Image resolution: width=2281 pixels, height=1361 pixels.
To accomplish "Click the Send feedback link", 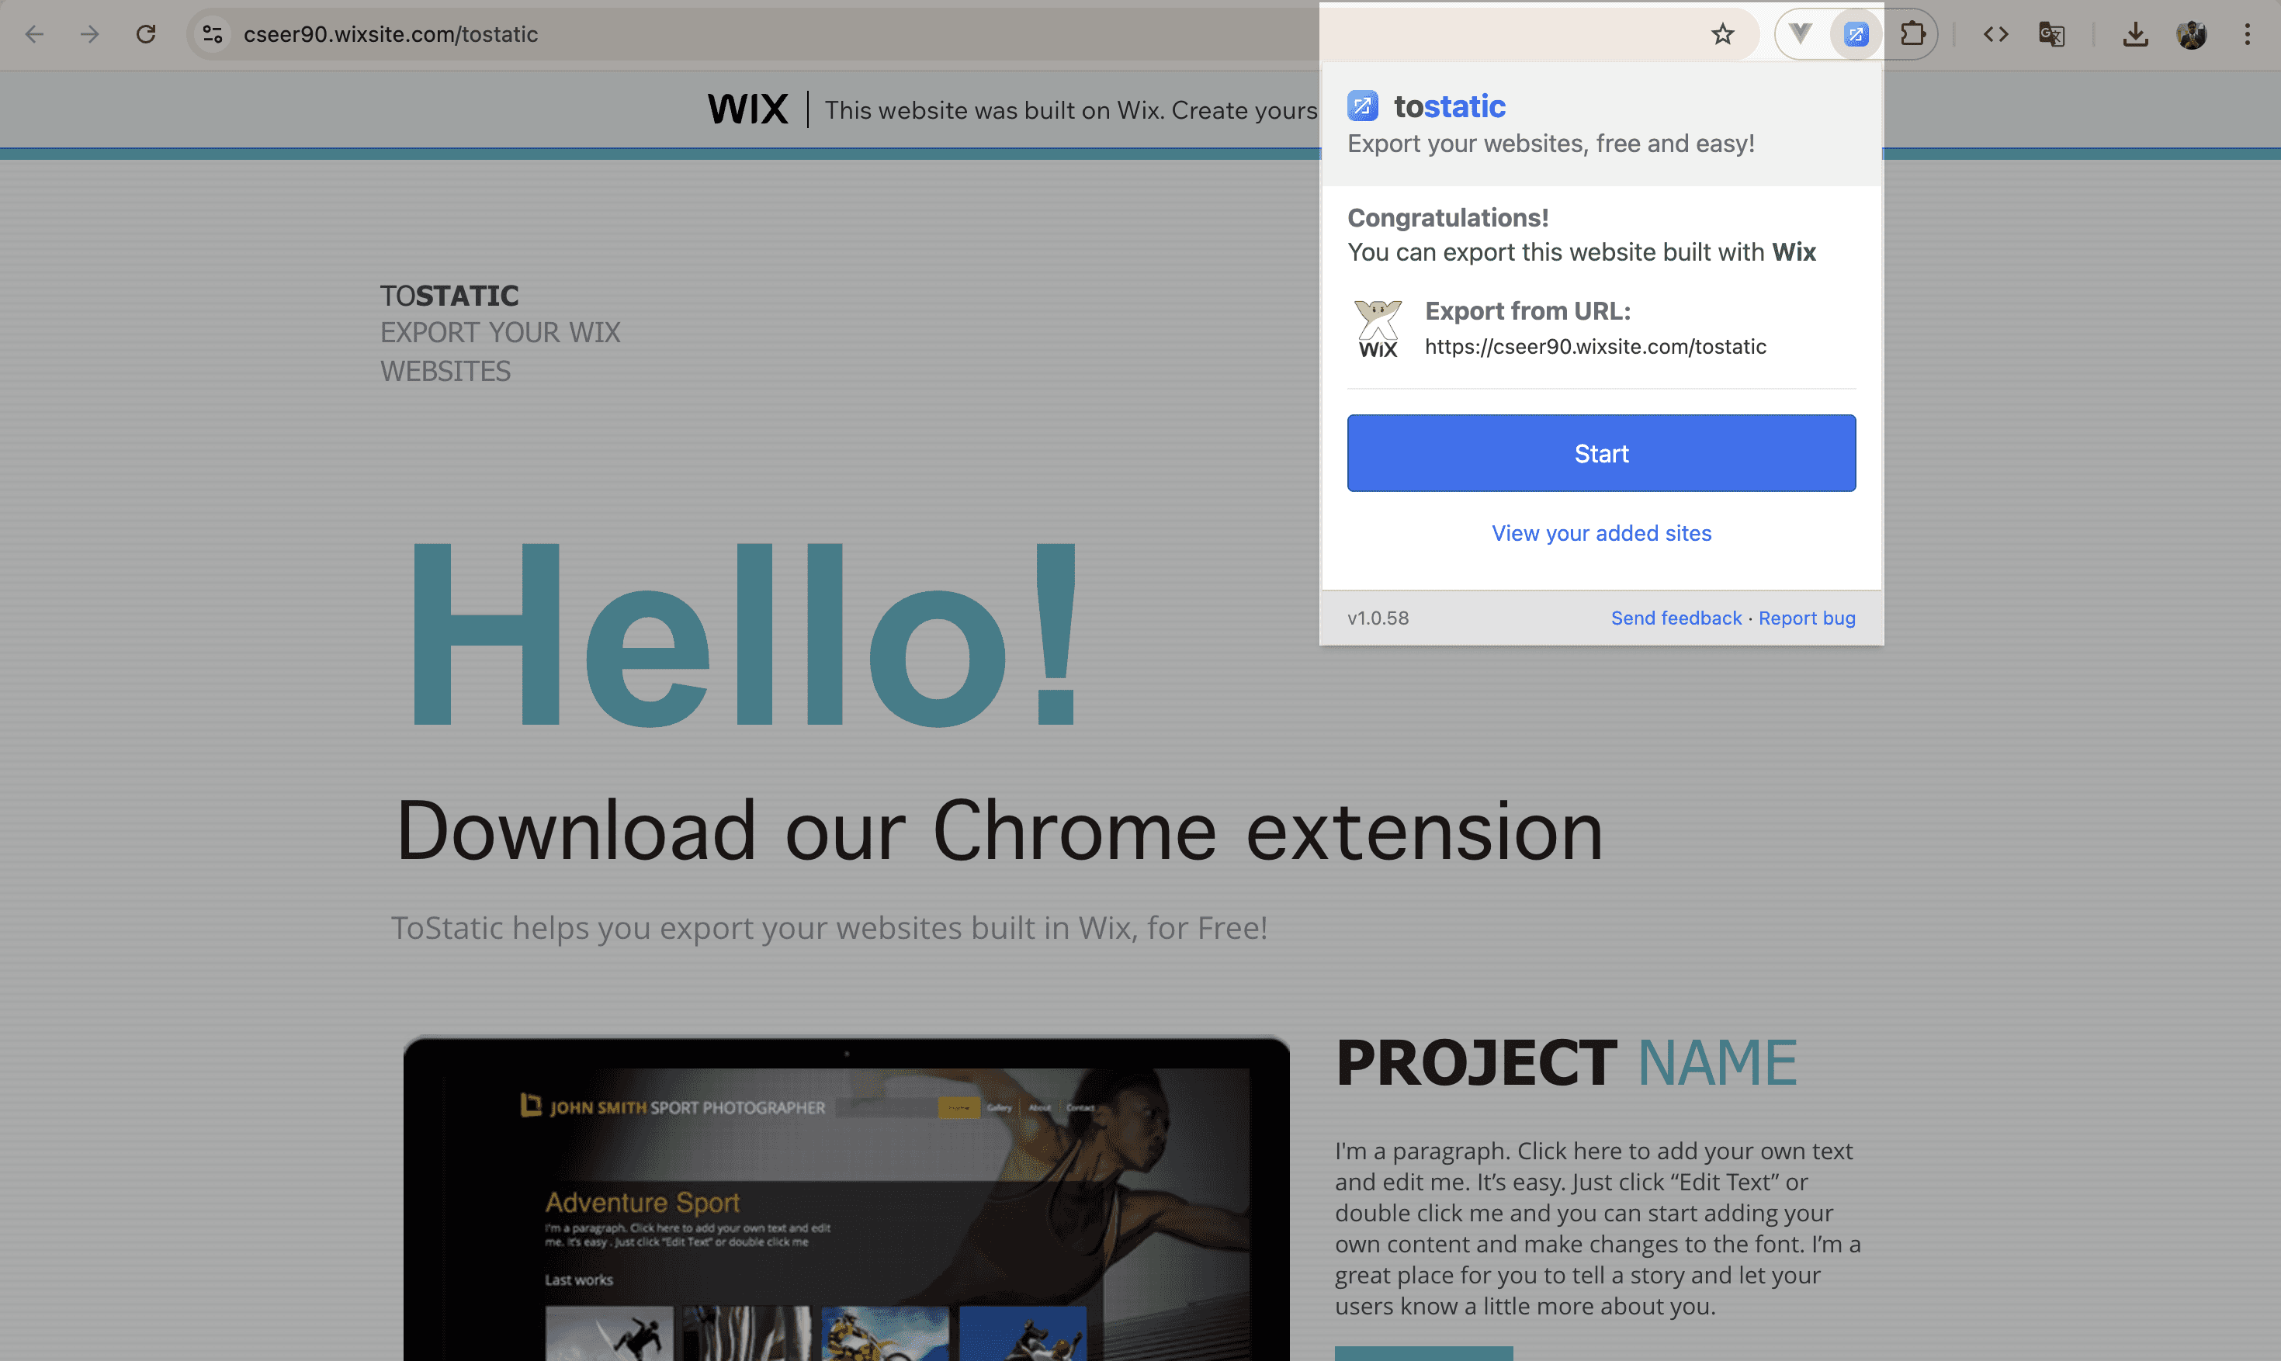I will 1676,618.
